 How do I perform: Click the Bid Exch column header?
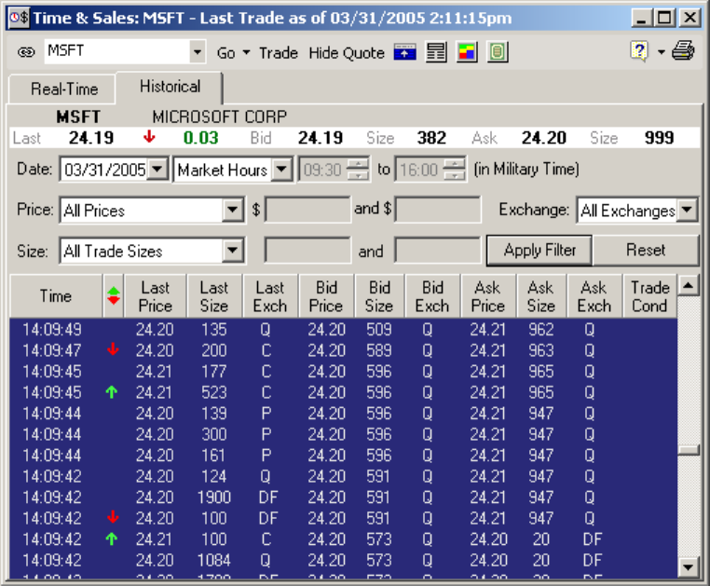432,295
